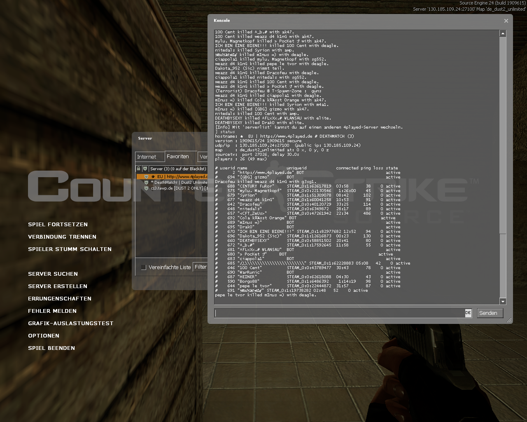Open Optionen menu item

(x=44, y=336)
